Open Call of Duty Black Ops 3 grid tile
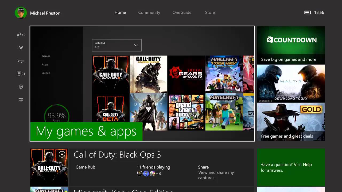This screenshot has width=342, height=192. [111, 74]
